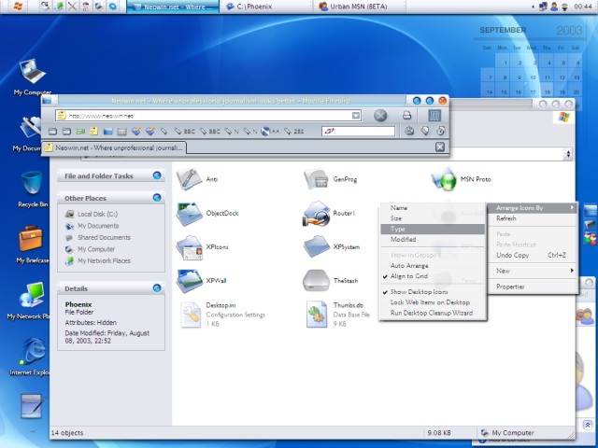
Task: Open the Firefox URL bar dropdown
Action: (x=356, y=116)
